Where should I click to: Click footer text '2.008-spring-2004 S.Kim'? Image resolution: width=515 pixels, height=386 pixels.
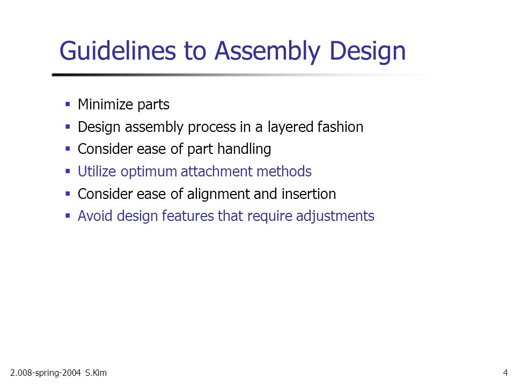[x=58, y=373]
